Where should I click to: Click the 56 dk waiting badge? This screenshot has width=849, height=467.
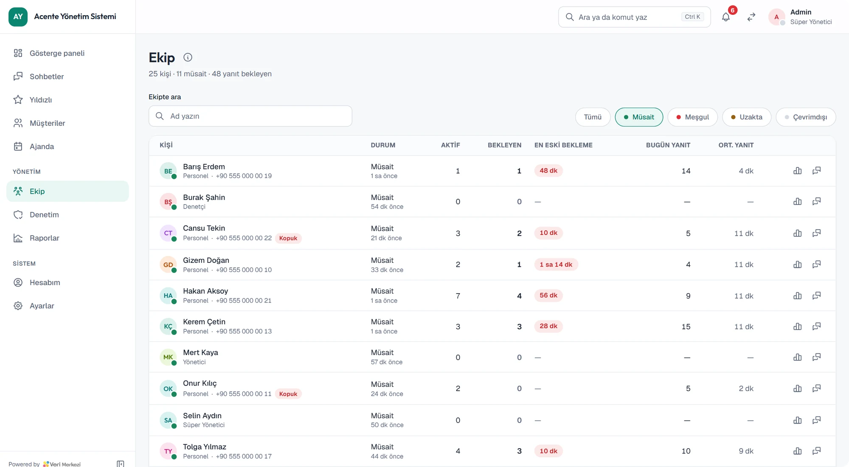(548, 295)
